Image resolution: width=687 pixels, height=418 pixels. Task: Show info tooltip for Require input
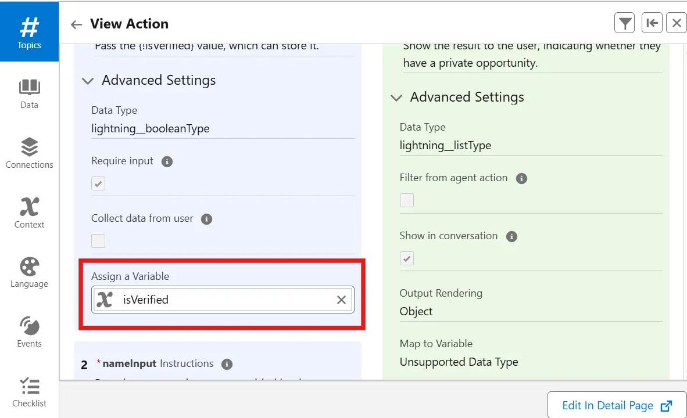pos(167,161)
